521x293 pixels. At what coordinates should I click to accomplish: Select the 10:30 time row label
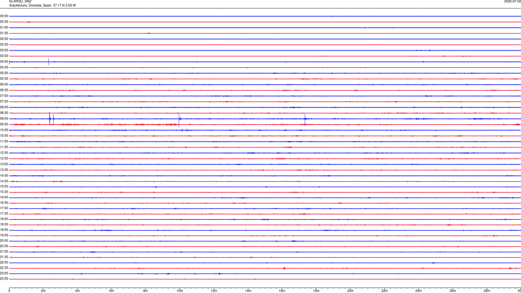(4, 136)
